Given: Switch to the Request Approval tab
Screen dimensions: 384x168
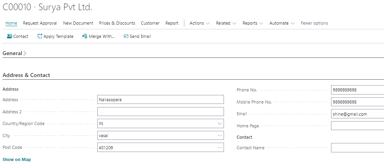Looking at the screenshot, I should (40, 23).
